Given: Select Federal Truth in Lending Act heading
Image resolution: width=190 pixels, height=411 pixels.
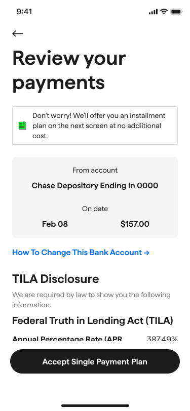Looking at the screenshot, I should [93, 320].
